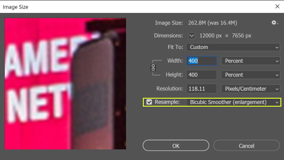Open the gear settings menu
Screen dimensions: 284x160
pyautogui.click(x=275, y=23)
